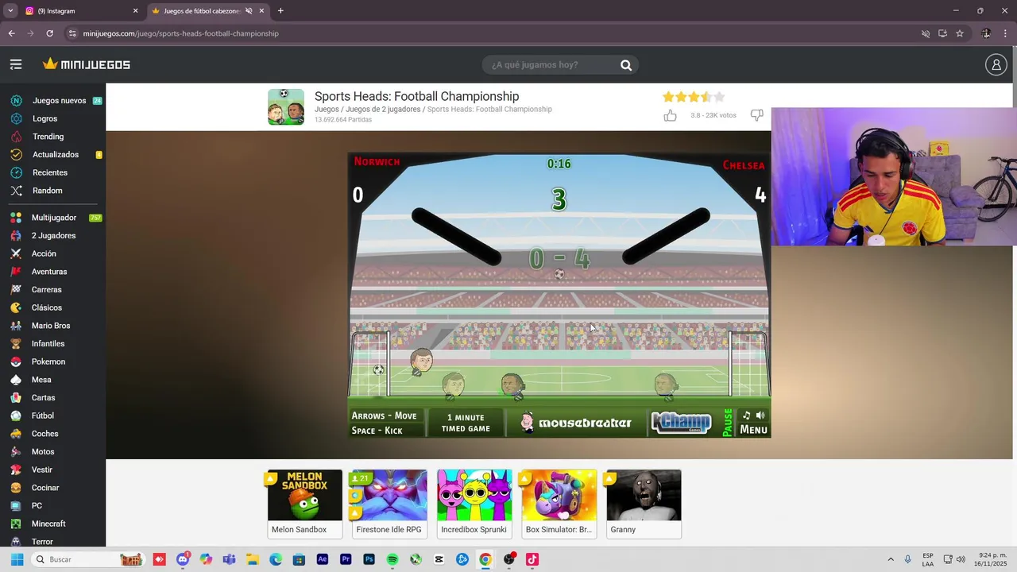Click the Carreras checkered flag icon
This screenshot has width=1017, height=572.
click(x=16, y=290)
